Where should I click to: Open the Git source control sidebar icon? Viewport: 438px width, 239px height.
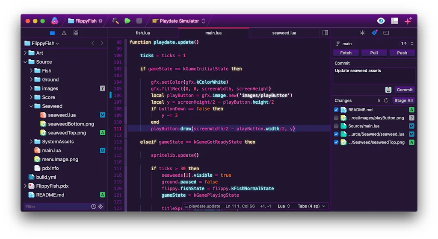pos(375,32)
